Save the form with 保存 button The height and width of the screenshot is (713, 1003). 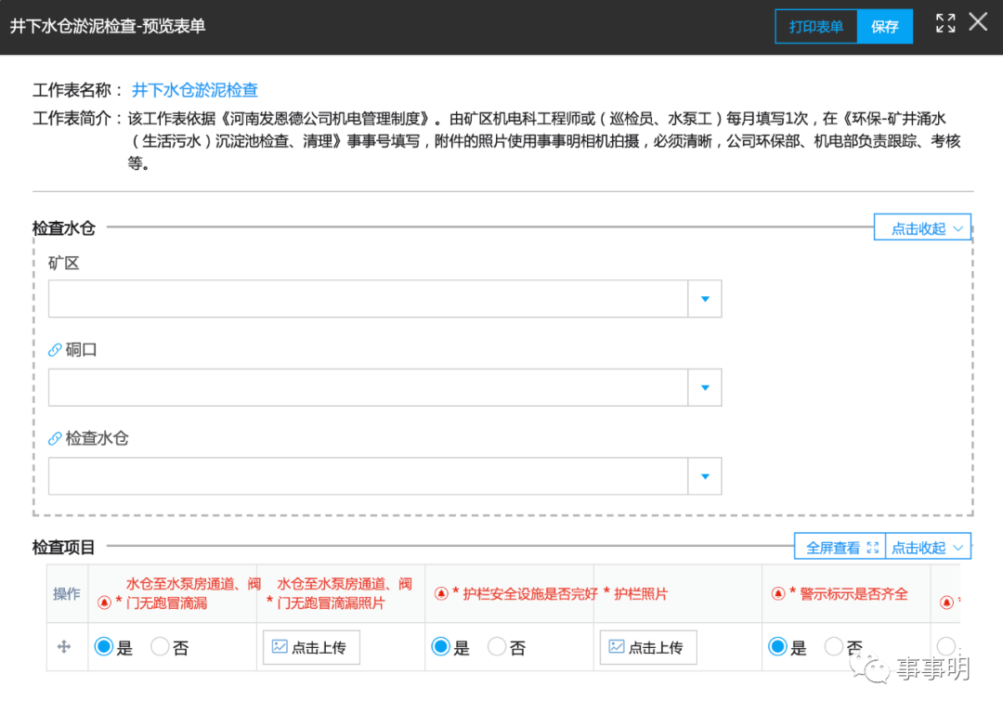point(885,27)
